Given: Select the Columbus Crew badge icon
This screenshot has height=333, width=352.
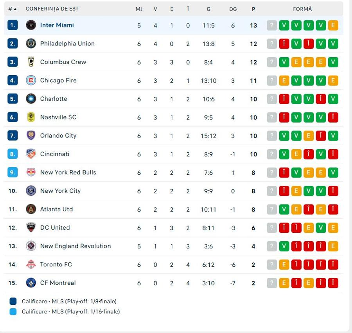Looking at the screenshot, I should tap(31, 62).
